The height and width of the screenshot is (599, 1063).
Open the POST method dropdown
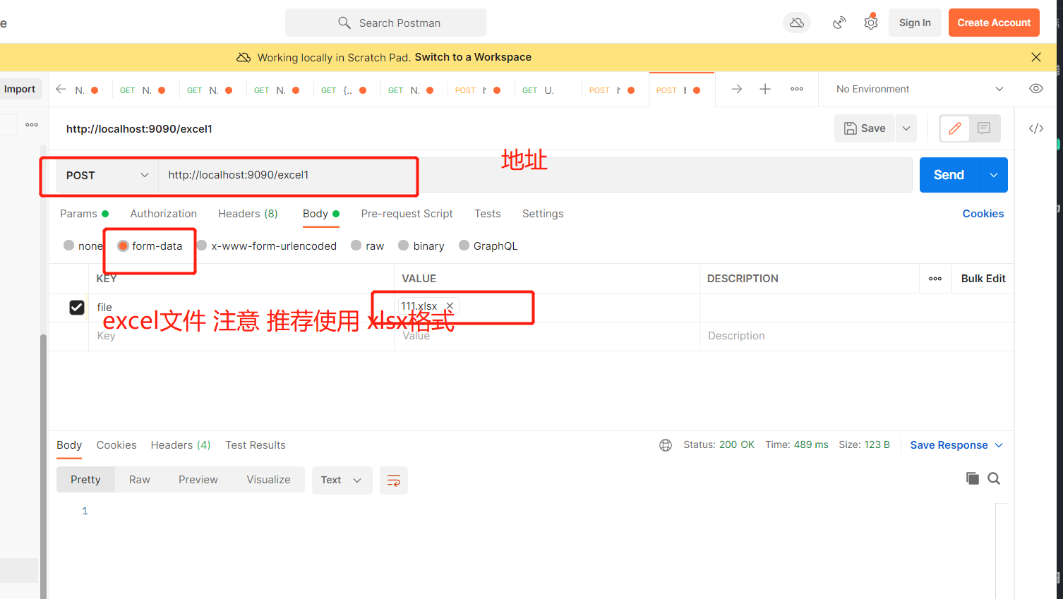pos(106,174)
